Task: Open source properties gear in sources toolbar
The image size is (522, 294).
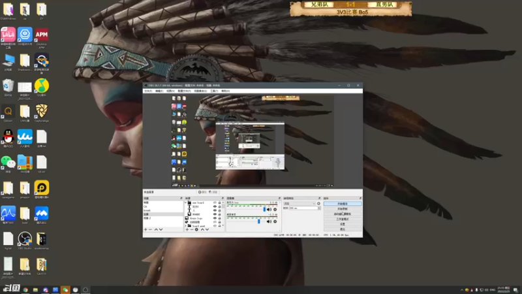Action: pyautogui.click(x=196, y=230)
